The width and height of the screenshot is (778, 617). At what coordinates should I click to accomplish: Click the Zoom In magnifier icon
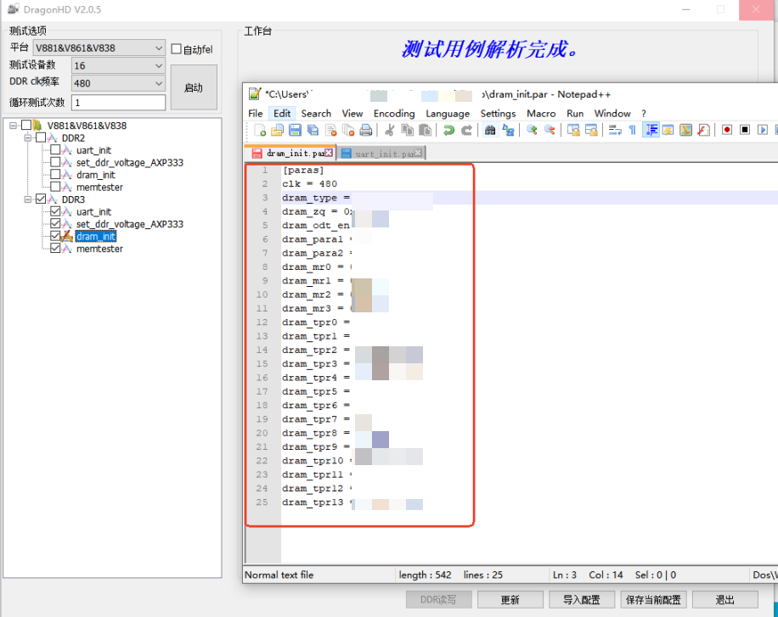point(532,130)
